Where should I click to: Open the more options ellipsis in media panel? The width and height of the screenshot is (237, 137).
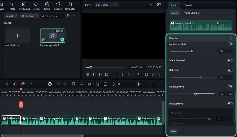coord(75,16)
